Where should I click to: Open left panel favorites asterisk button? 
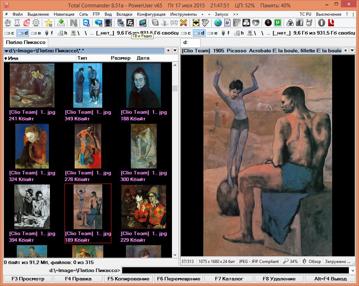point(168,51)
